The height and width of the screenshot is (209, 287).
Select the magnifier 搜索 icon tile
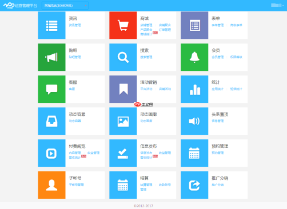pos(123,57)
